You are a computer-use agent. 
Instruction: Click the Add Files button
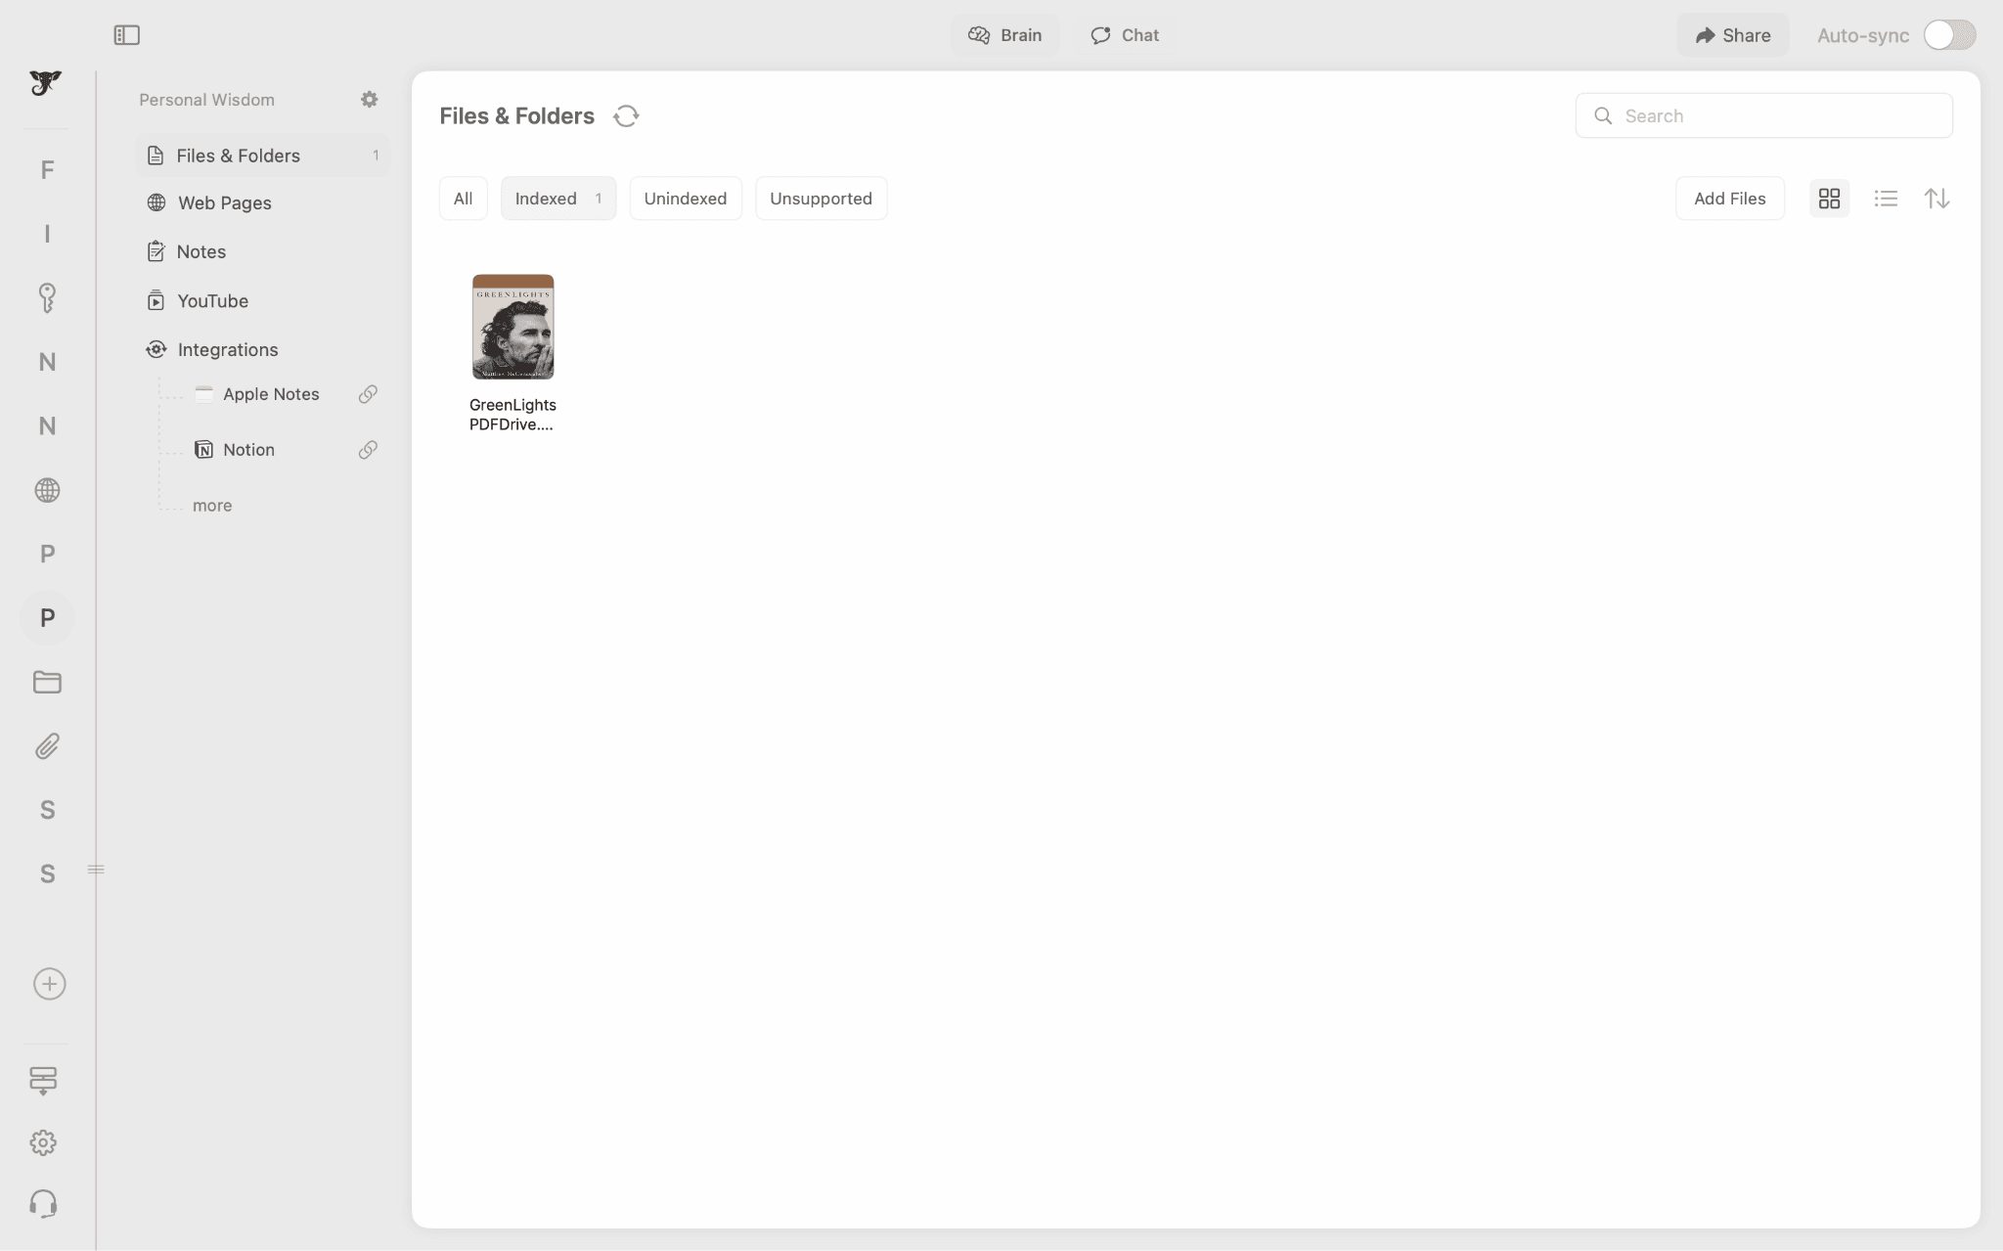point(1729,199)
